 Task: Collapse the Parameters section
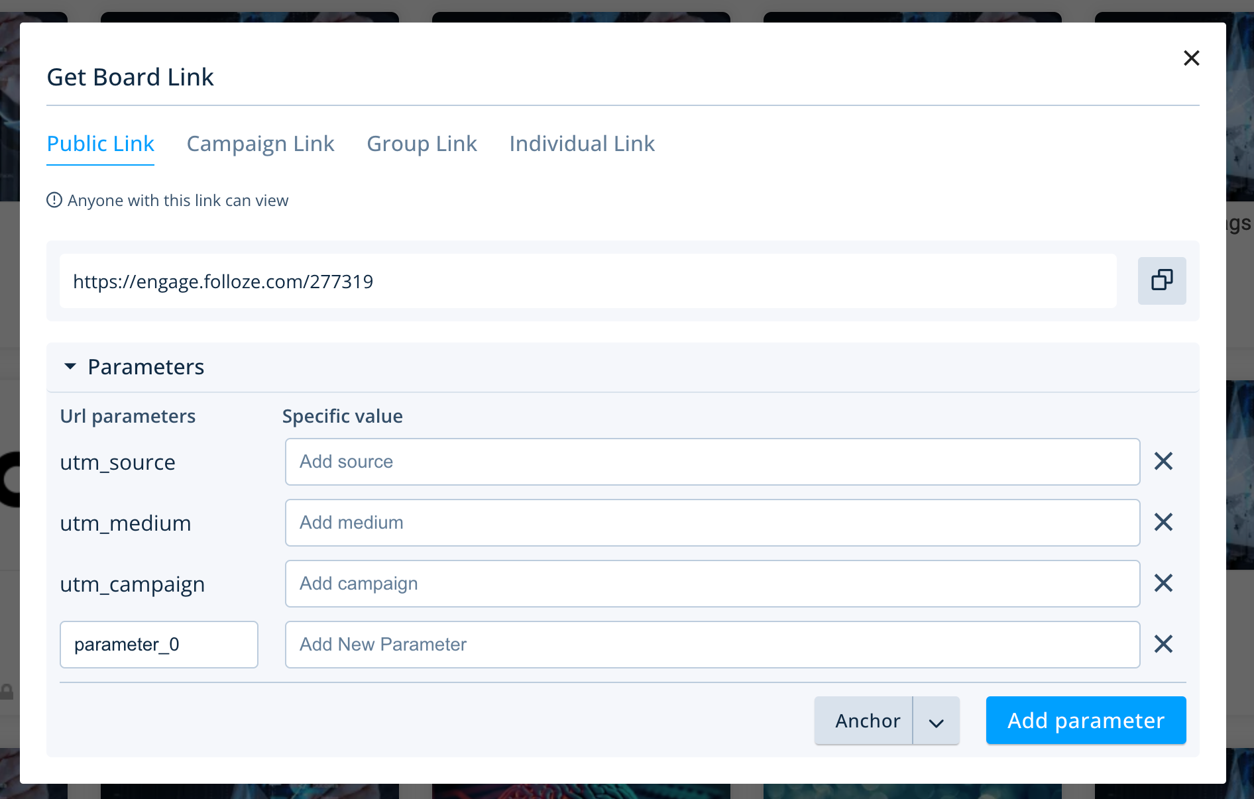(x=70, y=366)
